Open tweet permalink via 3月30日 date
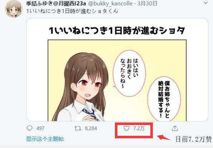This screenshot has width=213, height=148. click(x=147, y=4)
